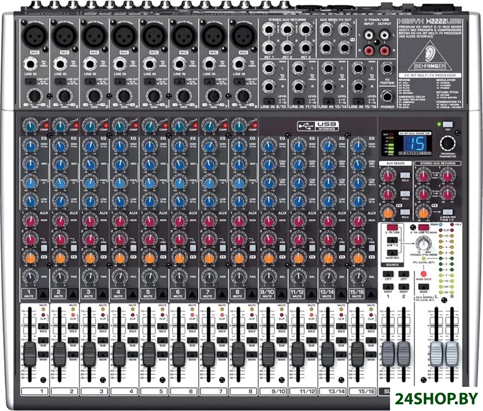Click the Behringer triangle ear logo
Screen dimensions: 483x411
click(x=430, y=56)
